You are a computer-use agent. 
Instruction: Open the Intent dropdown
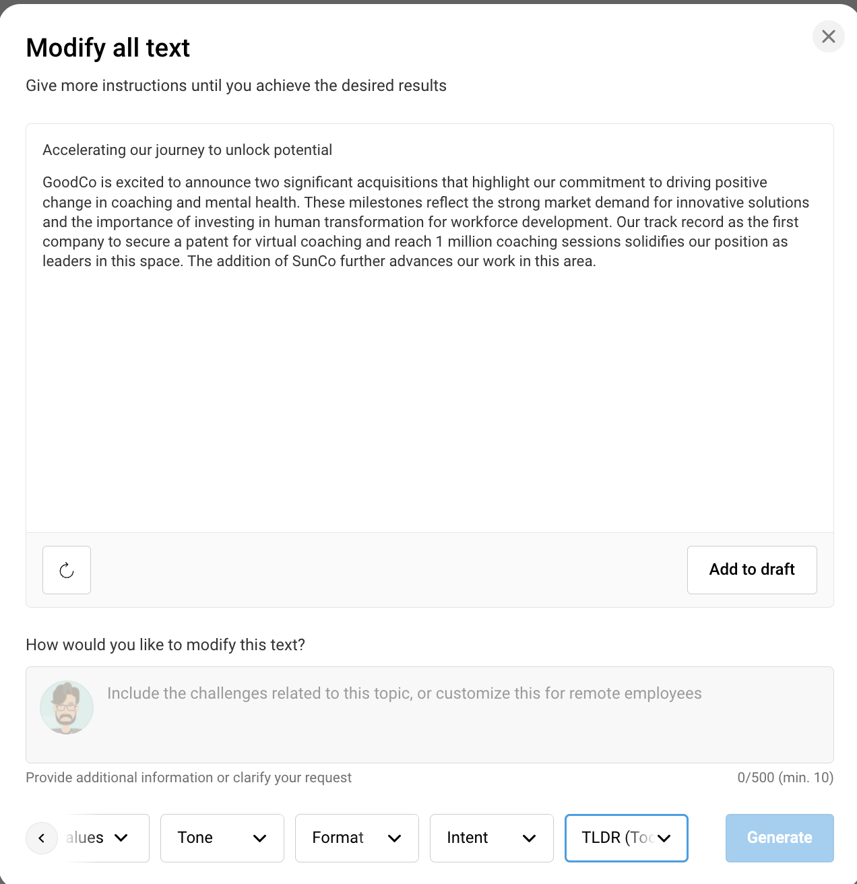point(491,838)
